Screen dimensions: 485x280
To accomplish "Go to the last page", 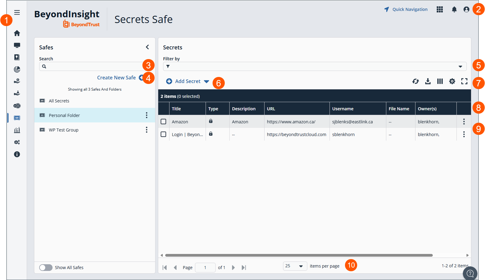I will [244, 268].
